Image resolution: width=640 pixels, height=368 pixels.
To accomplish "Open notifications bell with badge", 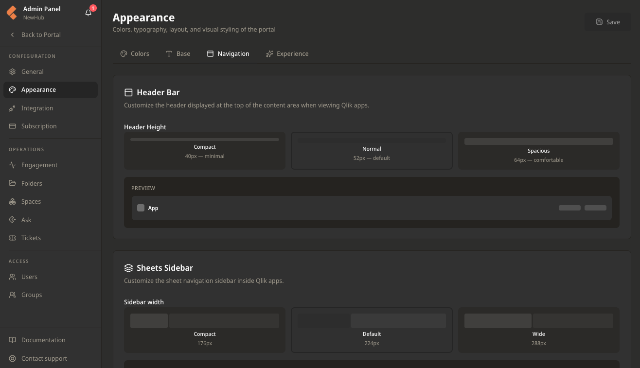I will click(x=89, y=13).
